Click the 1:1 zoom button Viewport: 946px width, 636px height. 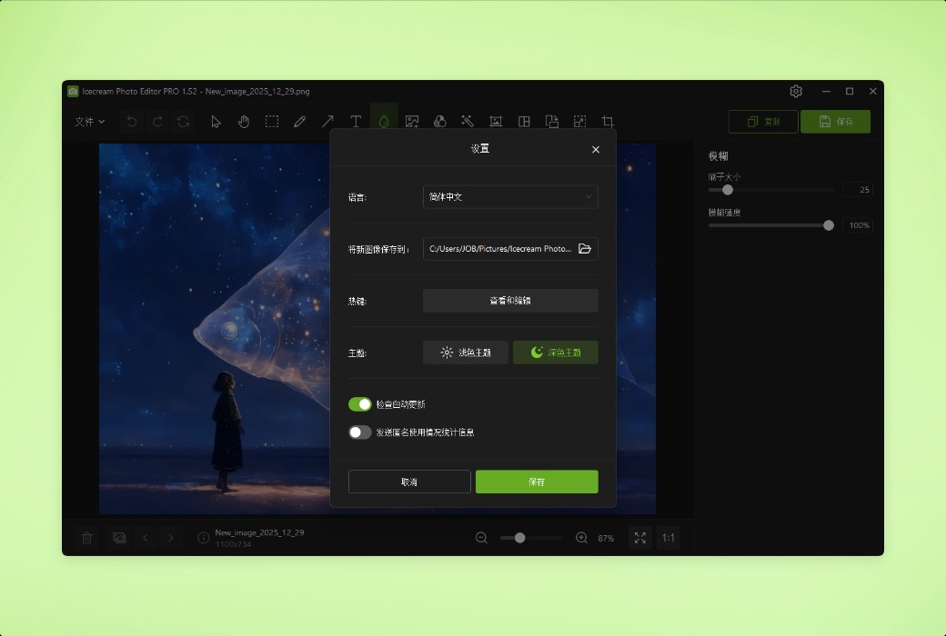coord(668,538)
